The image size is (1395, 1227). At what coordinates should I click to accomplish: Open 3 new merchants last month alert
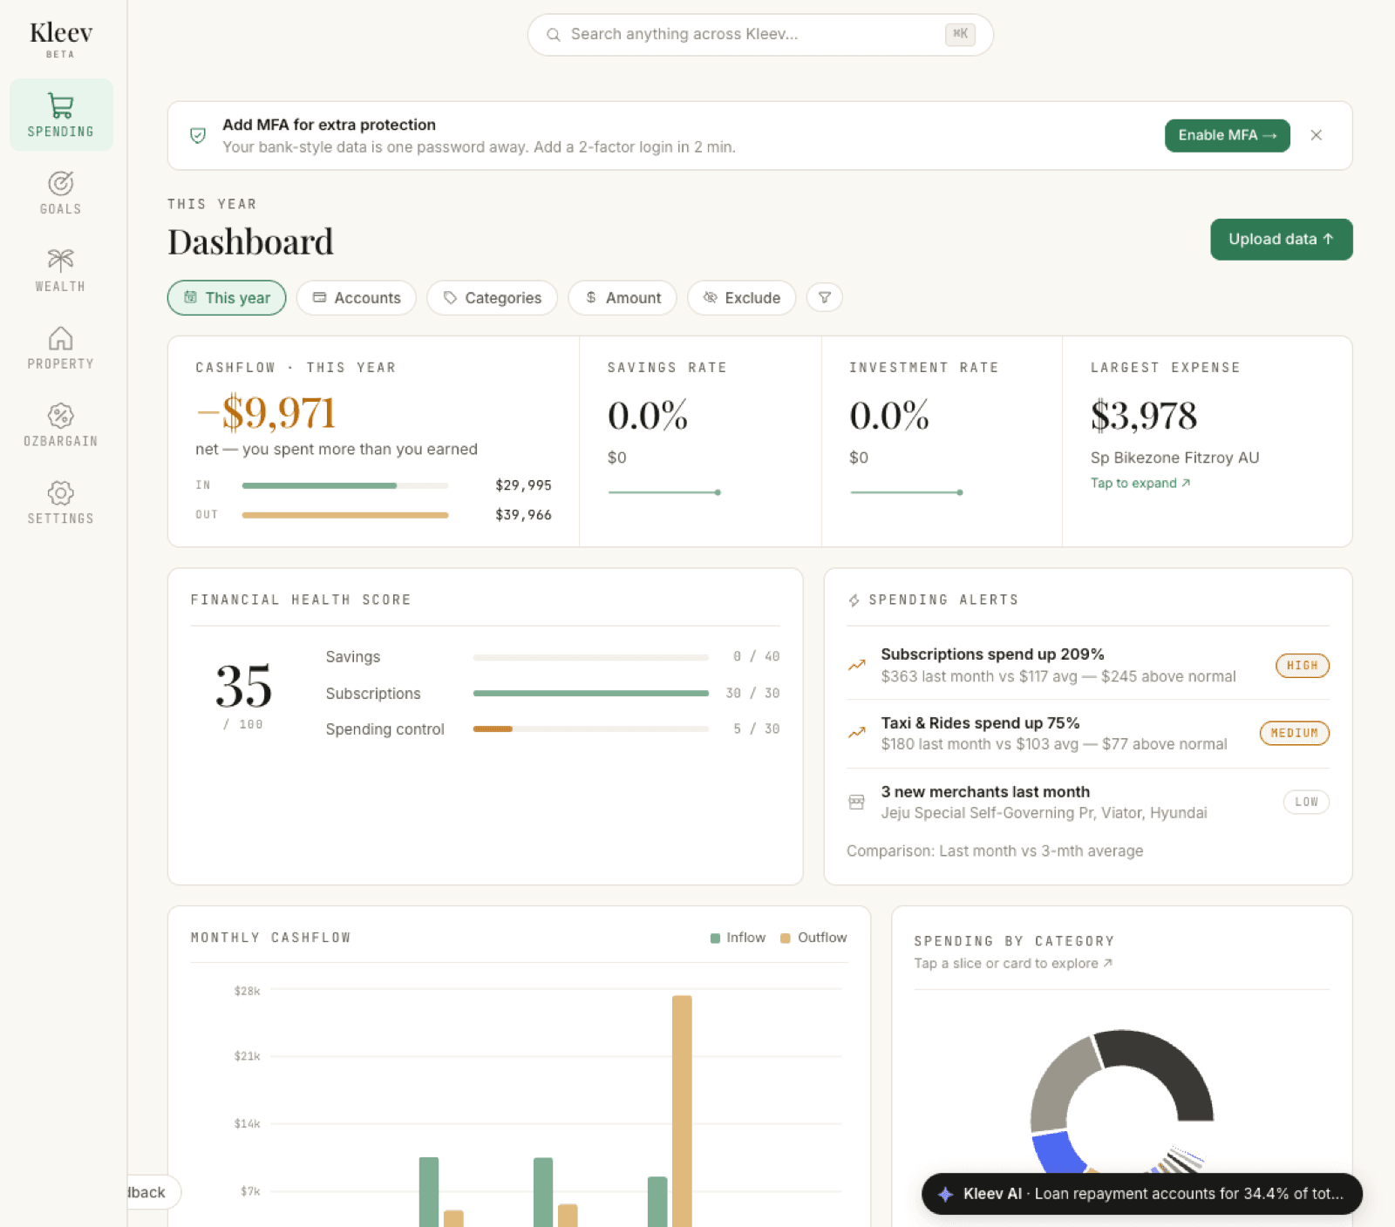[x=1088, y=802]
